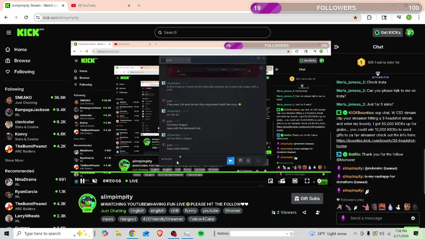
Task: Open the video player settings gear
Action: click(x=319, y=181)
